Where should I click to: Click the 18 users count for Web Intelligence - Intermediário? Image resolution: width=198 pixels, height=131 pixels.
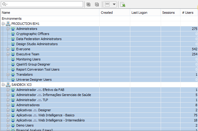(196, 120)
